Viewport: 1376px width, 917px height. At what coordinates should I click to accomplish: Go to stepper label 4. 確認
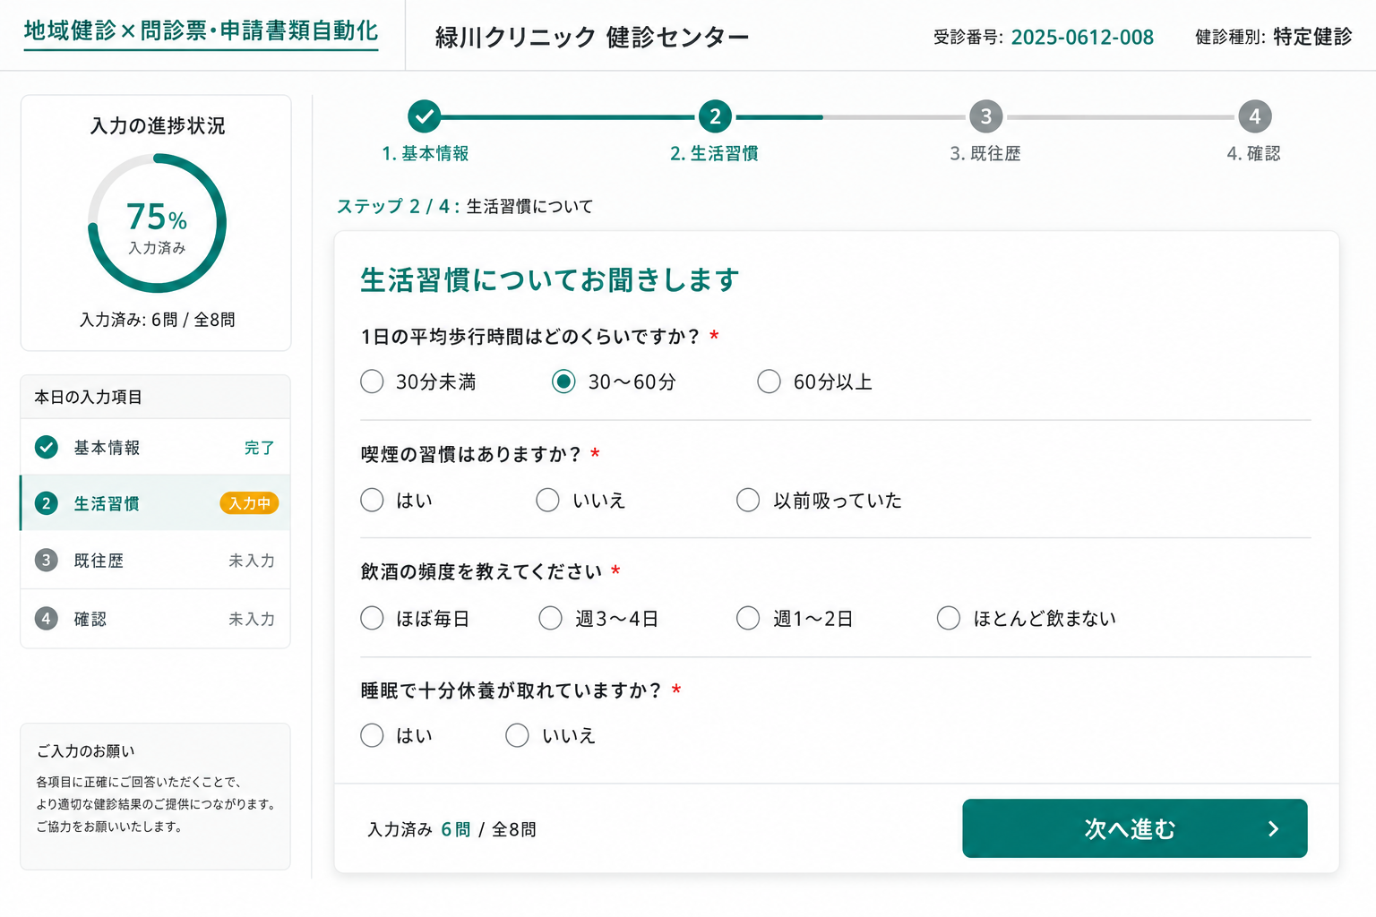(1253, 153)
